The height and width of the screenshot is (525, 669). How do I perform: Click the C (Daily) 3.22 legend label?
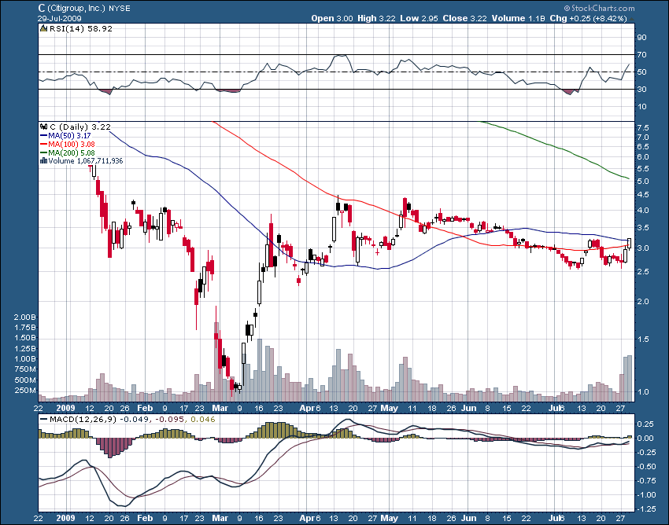click(x=80, y=127)
